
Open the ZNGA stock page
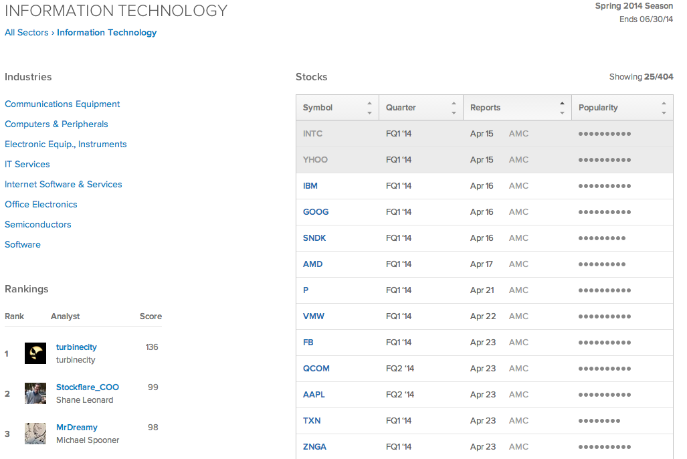(314, 447)
